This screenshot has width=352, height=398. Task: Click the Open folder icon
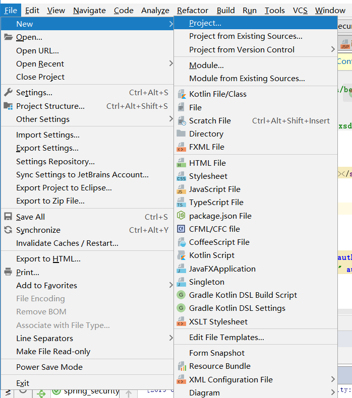(x=8, y=37)
